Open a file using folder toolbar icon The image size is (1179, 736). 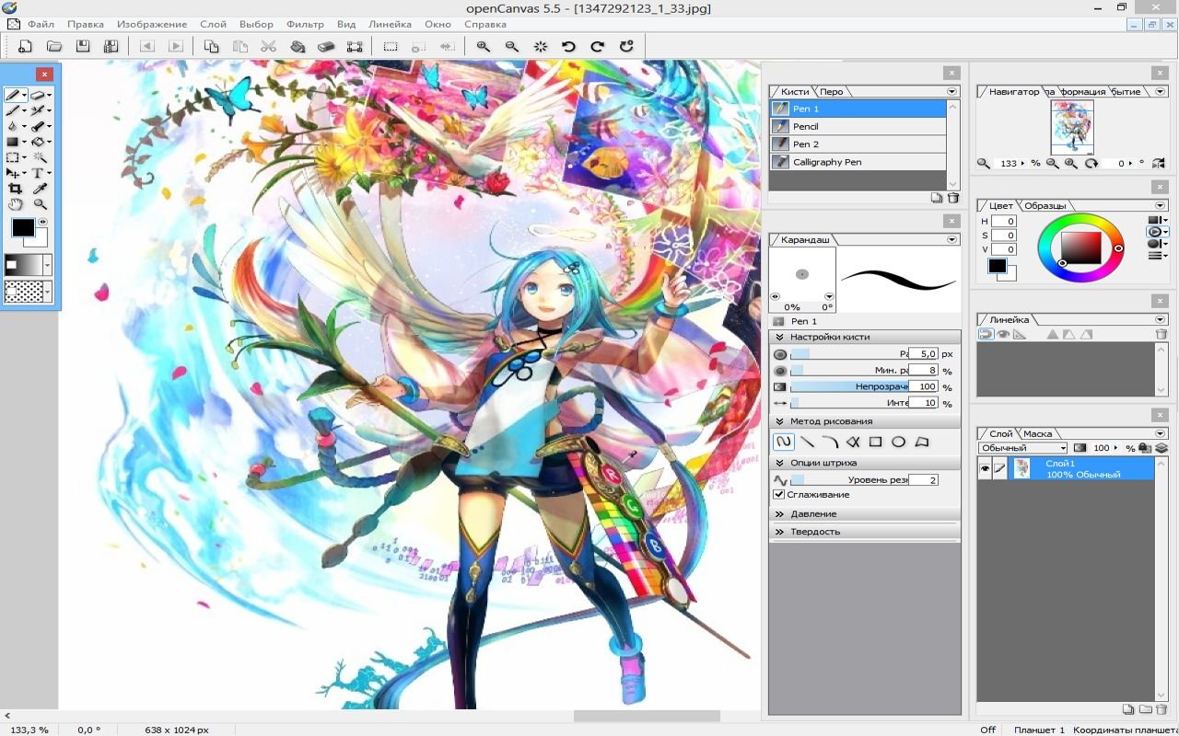coord(54,46)
